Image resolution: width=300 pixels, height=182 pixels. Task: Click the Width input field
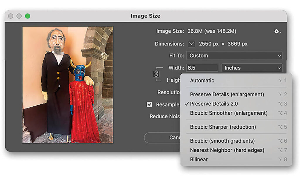[202, 68]
